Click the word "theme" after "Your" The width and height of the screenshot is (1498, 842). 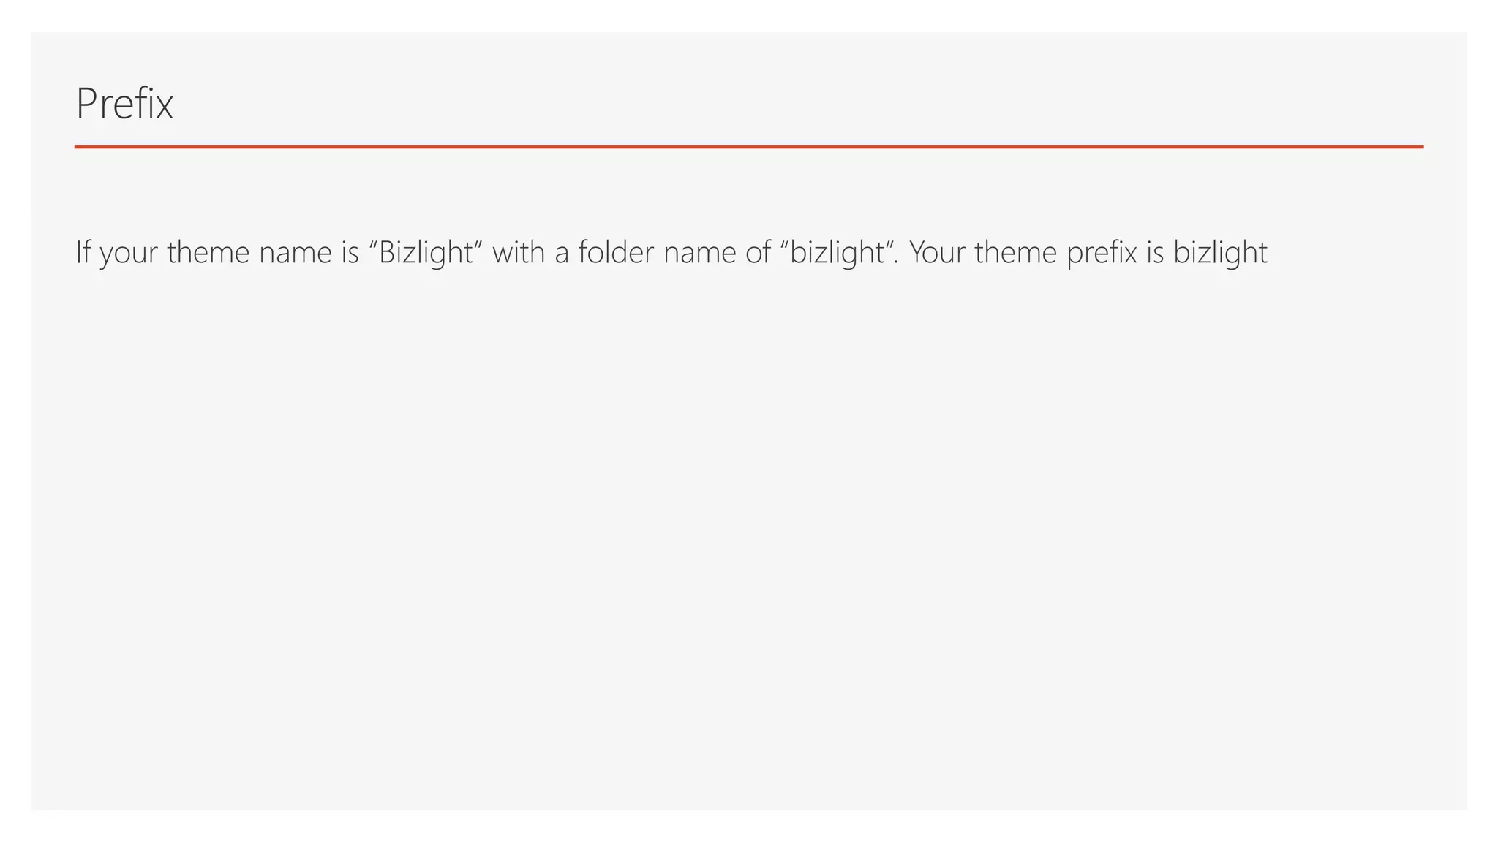tap(1016, 252)
